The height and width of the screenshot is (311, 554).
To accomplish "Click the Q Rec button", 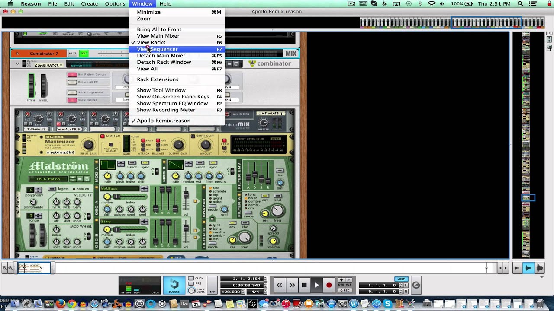I will pyautogui.click(x=345, y=291).
